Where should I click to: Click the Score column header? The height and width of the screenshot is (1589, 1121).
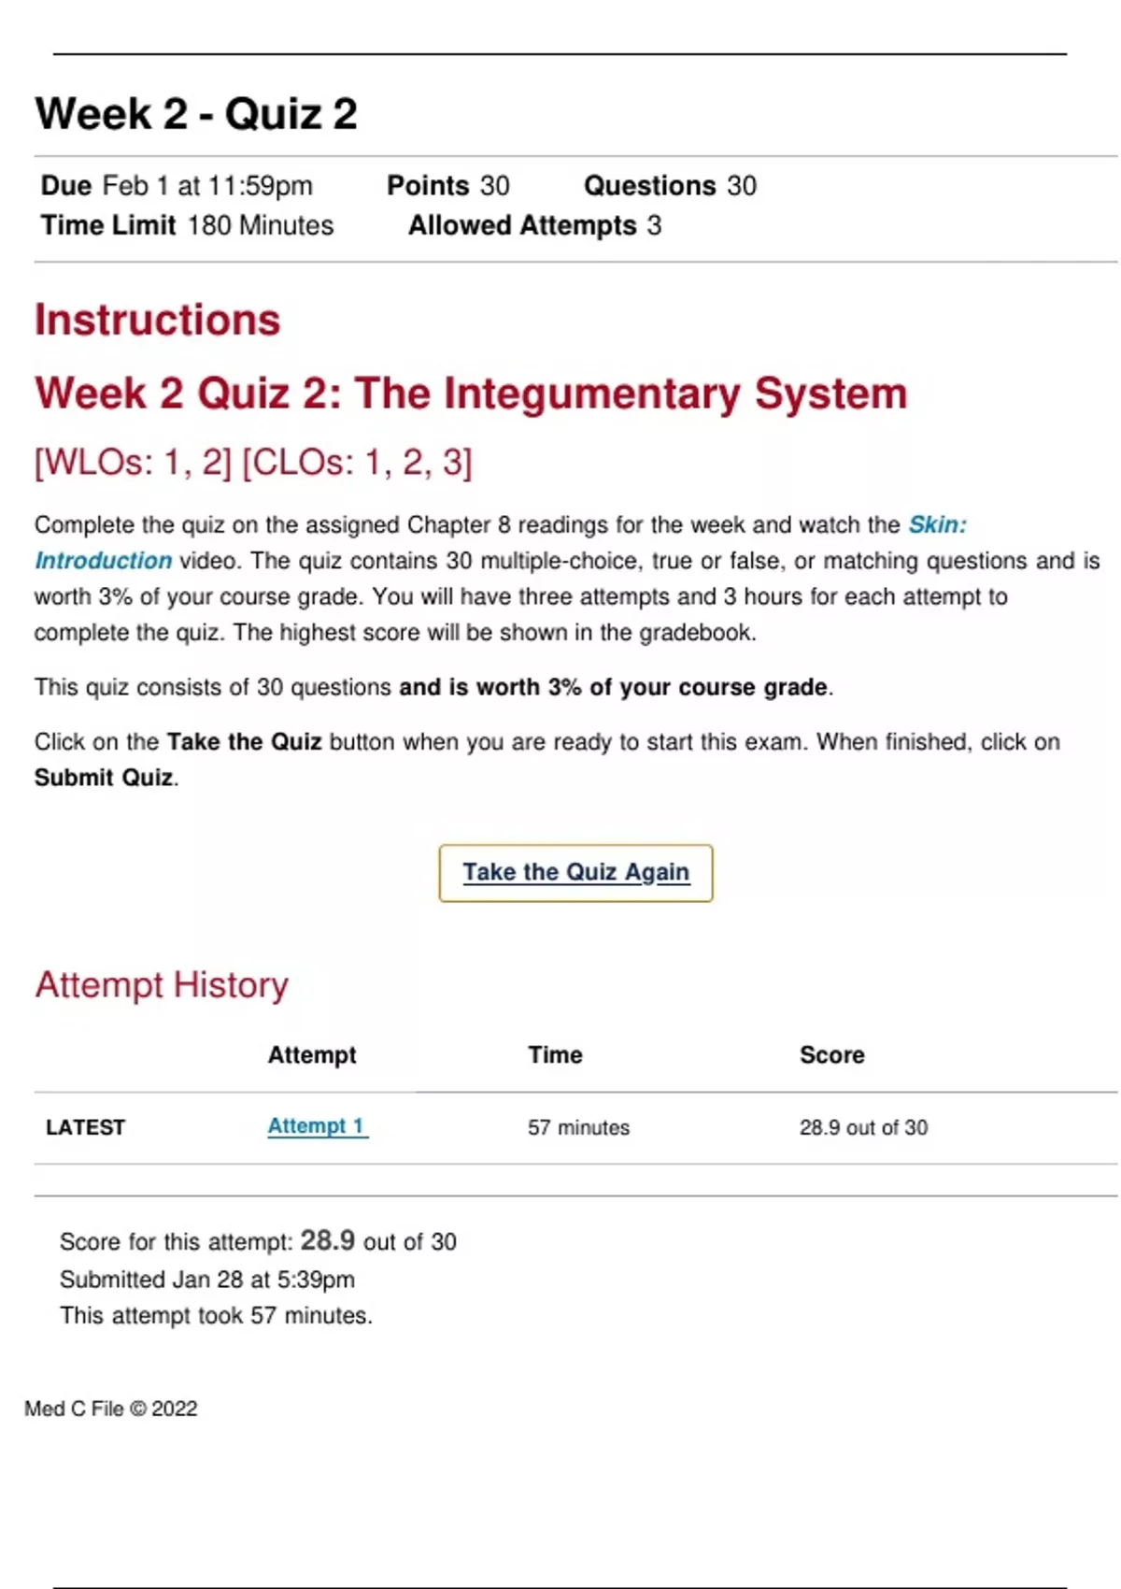pos(831,1055)
